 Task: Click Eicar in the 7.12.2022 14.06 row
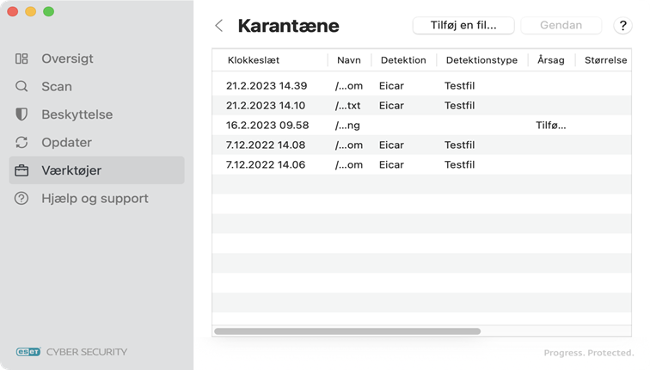pos(391,164)
